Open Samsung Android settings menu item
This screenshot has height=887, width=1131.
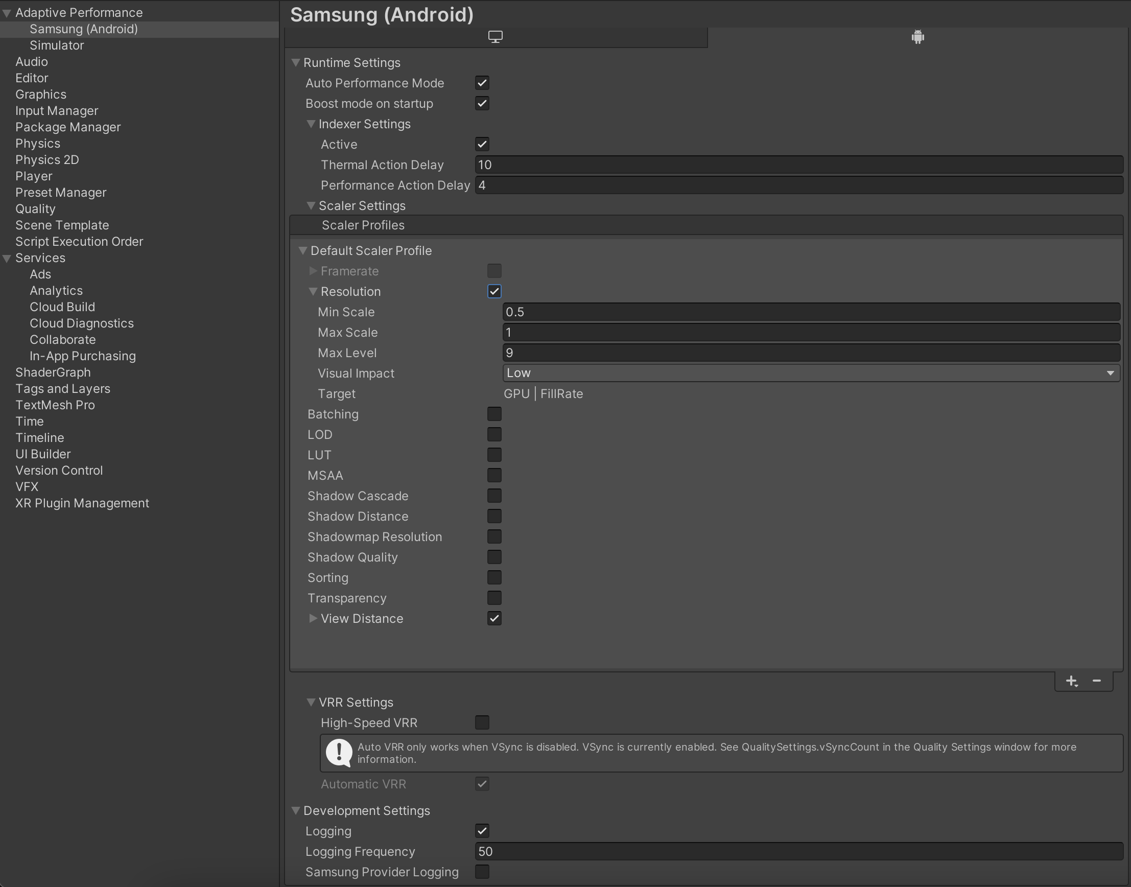tap(84, 29)
